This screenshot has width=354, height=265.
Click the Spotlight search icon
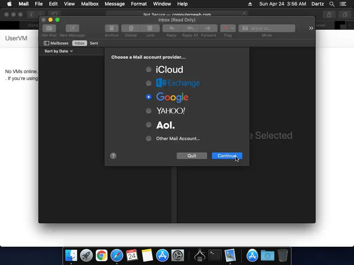point(332,4)
